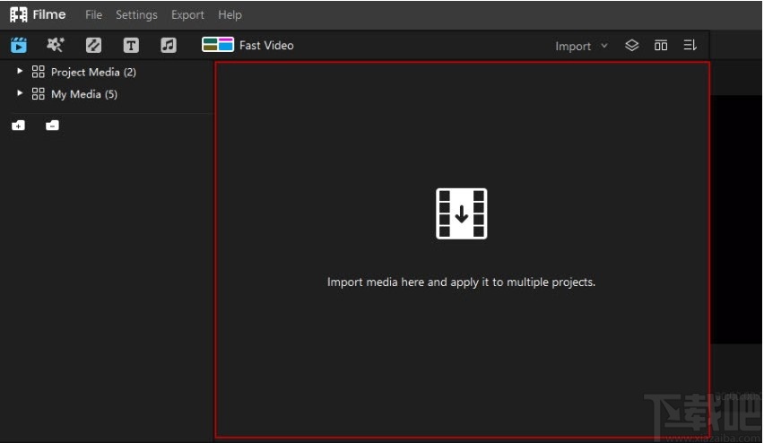Open the Effects tab icon
Screen dimensions: 764x443
(55, 46)
